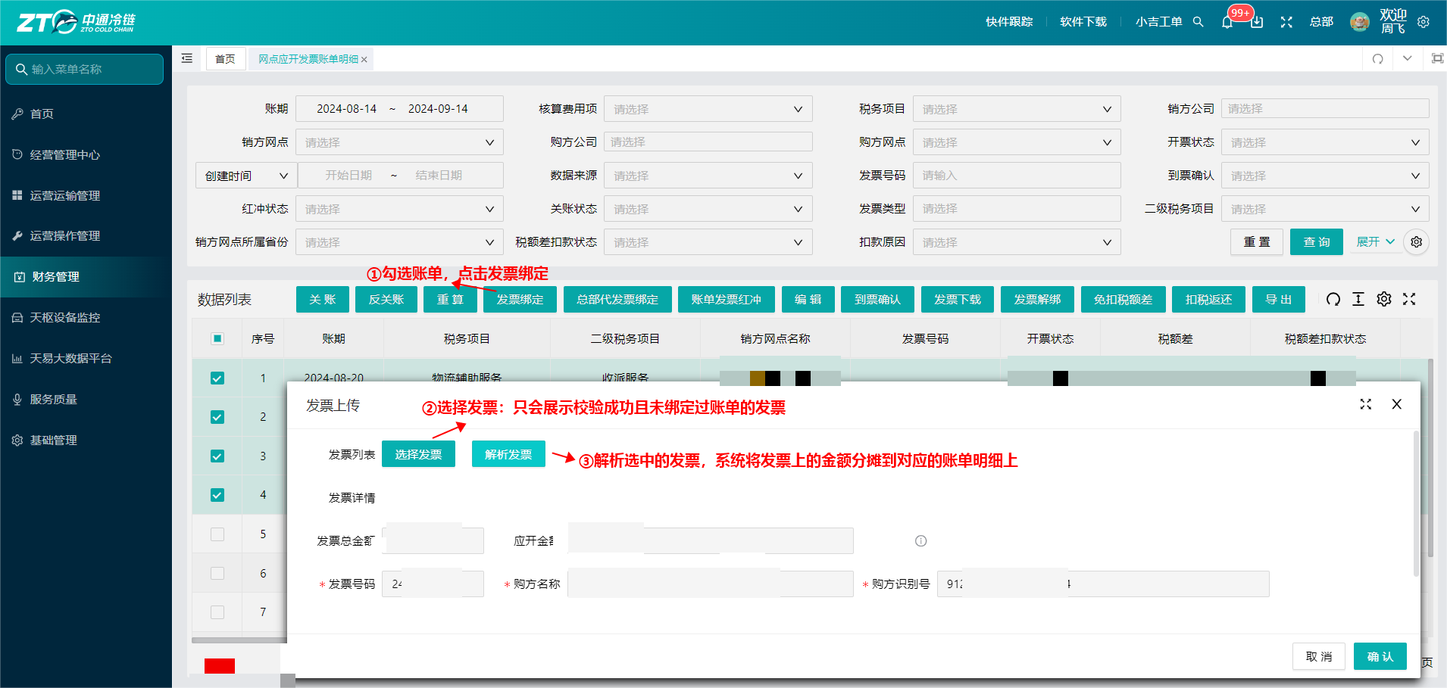Screen dimensions: 1447x688
Task: Uncheck the row 3 checkbox
Action: (x=217, y=456)
